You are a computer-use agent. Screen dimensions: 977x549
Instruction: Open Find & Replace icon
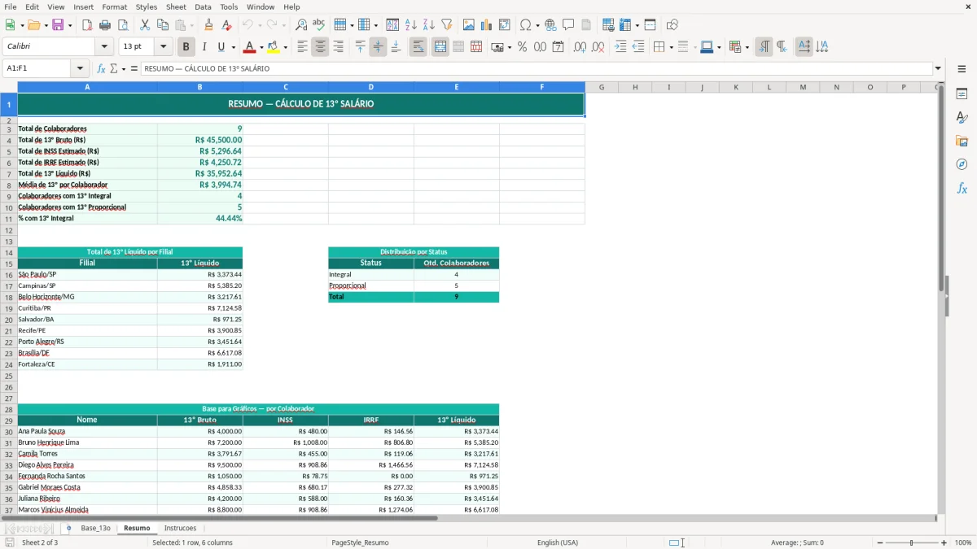300,25
